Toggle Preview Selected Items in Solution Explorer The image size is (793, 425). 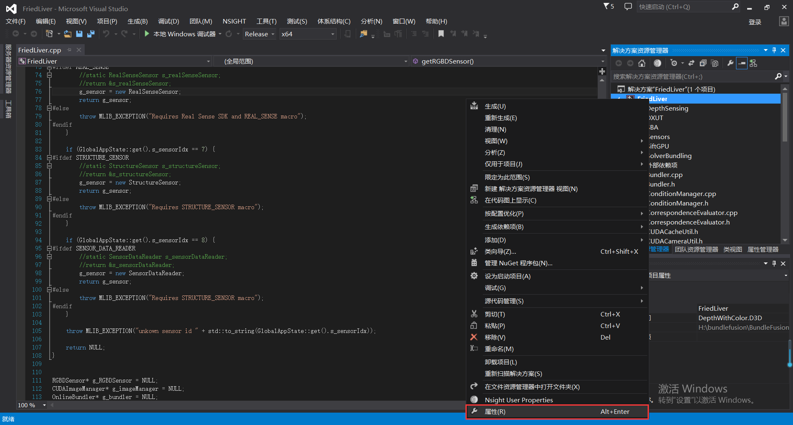tap(742, 63)
